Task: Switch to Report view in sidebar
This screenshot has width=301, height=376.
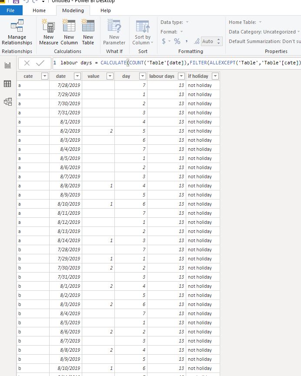Action: coord(8,65)
